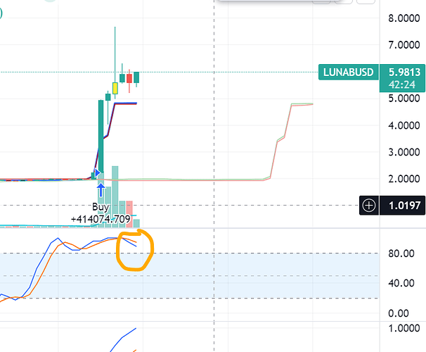Click the tallest green volume bar
Image resolution: width=426 pixels, height=352 pixels.
tap(115, 196)
